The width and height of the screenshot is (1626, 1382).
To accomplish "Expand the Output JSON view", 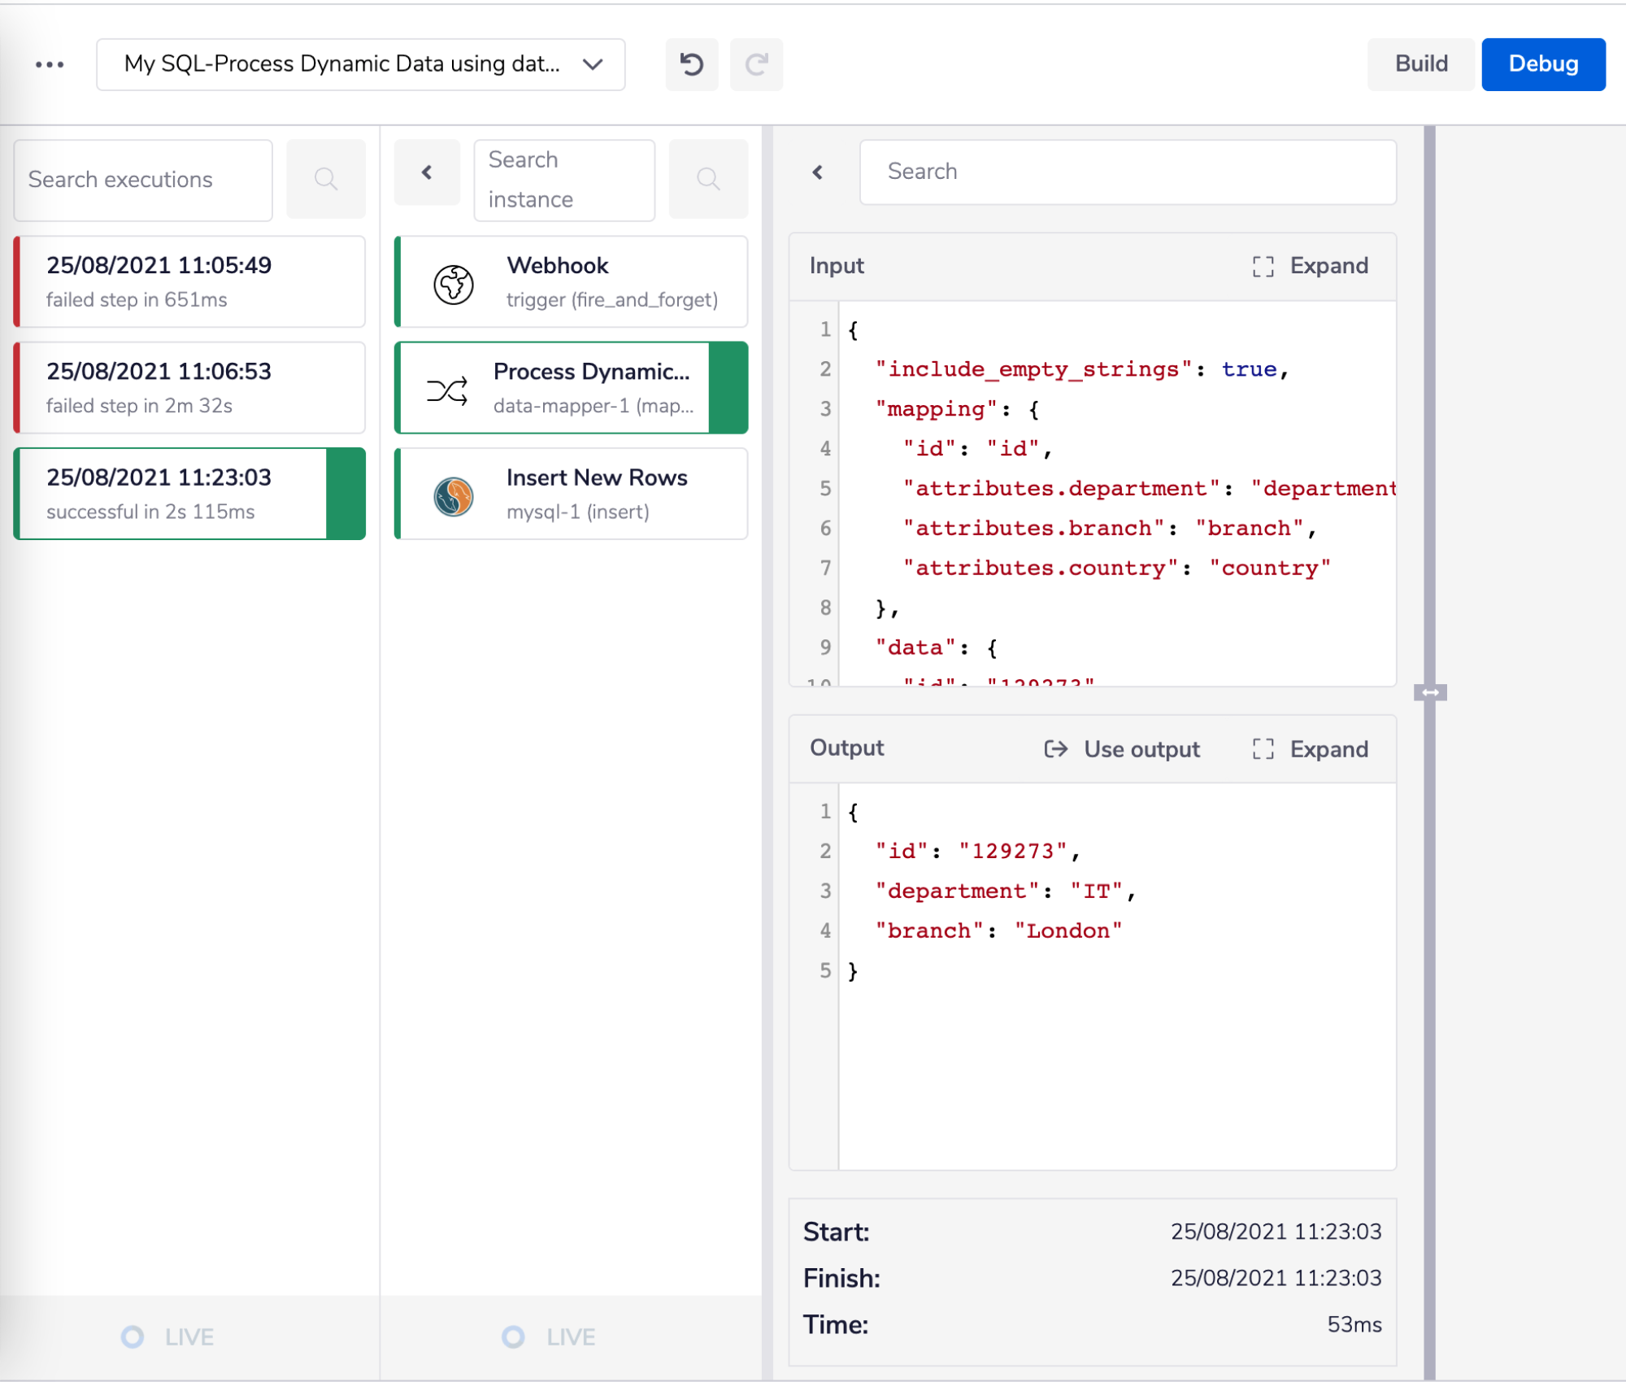I will pos(1263,749).
